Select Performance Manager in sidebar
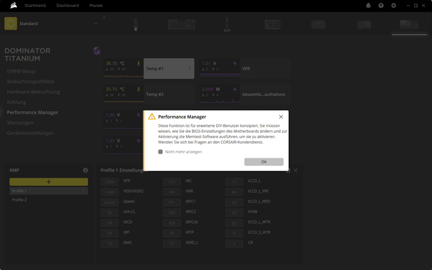Screen dimensions: 432x270 32,112
